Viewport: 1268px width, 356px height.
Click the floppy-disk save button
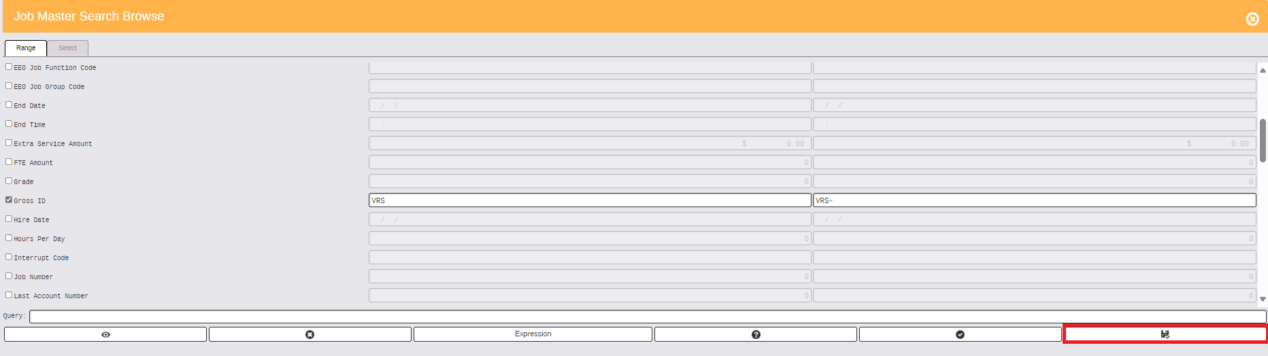click(1165, 334)
